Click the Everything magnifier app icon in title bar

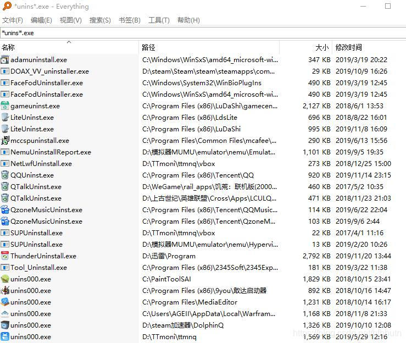7,6
